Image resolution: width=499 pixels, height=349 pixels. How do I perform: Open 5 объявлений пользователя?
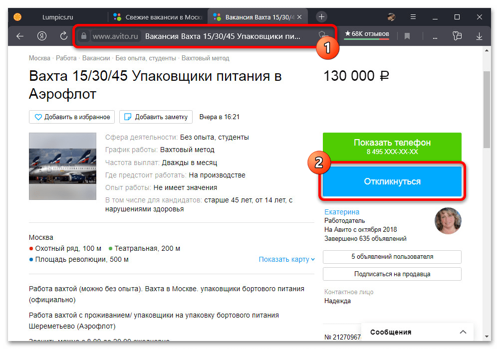pyautogui.click(x=392, y=257)
